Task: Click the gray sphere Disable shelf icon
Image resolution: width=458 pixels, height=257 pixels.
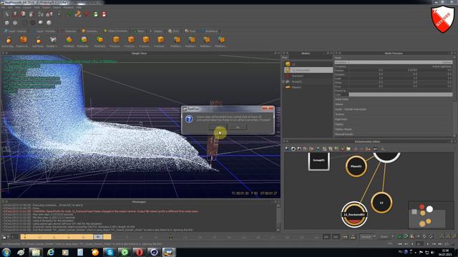Action: [x=52, y=41]
